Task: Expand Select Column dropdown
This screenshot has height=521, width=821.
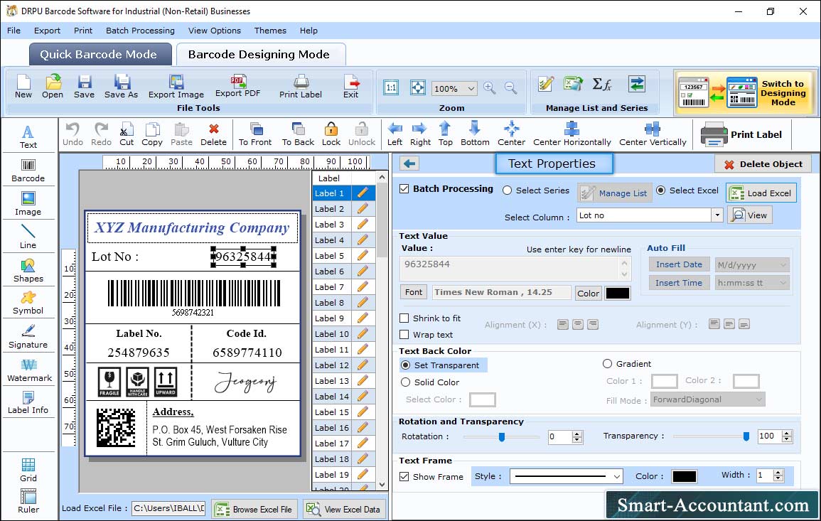Action: (717, 215)
